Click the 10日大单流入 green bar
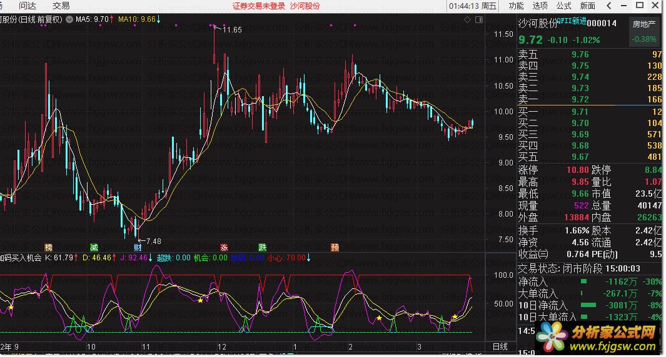This screenshot has height=357, width=666. point(583,317)
